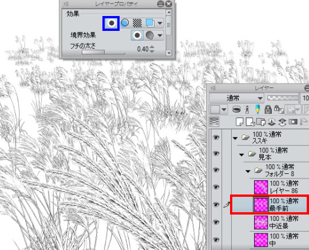Enable the tone effect checkered icon
Viewport: 309px width, 250px height.
(x=137, y=23)
